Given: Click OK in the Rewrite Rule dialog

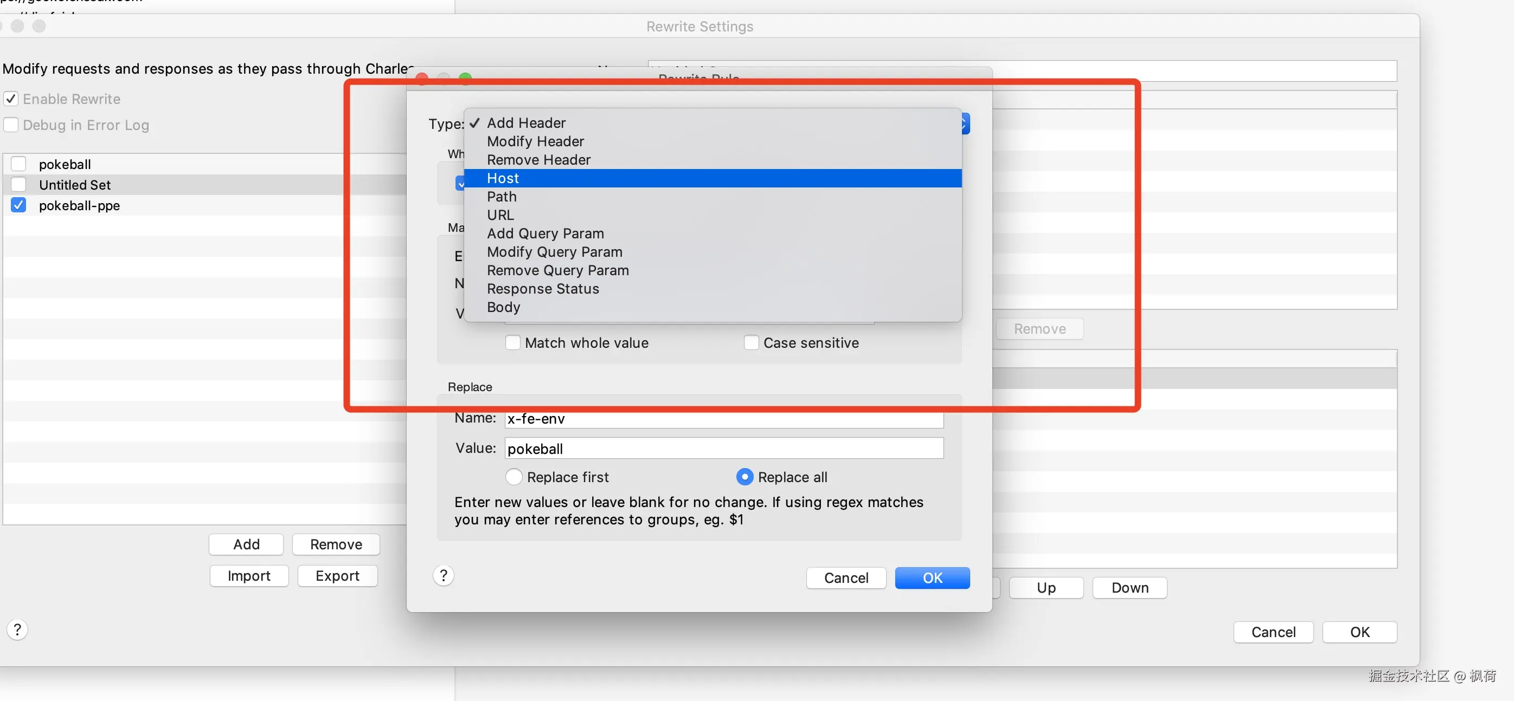Looking at the screenshot, I should 932,577.
